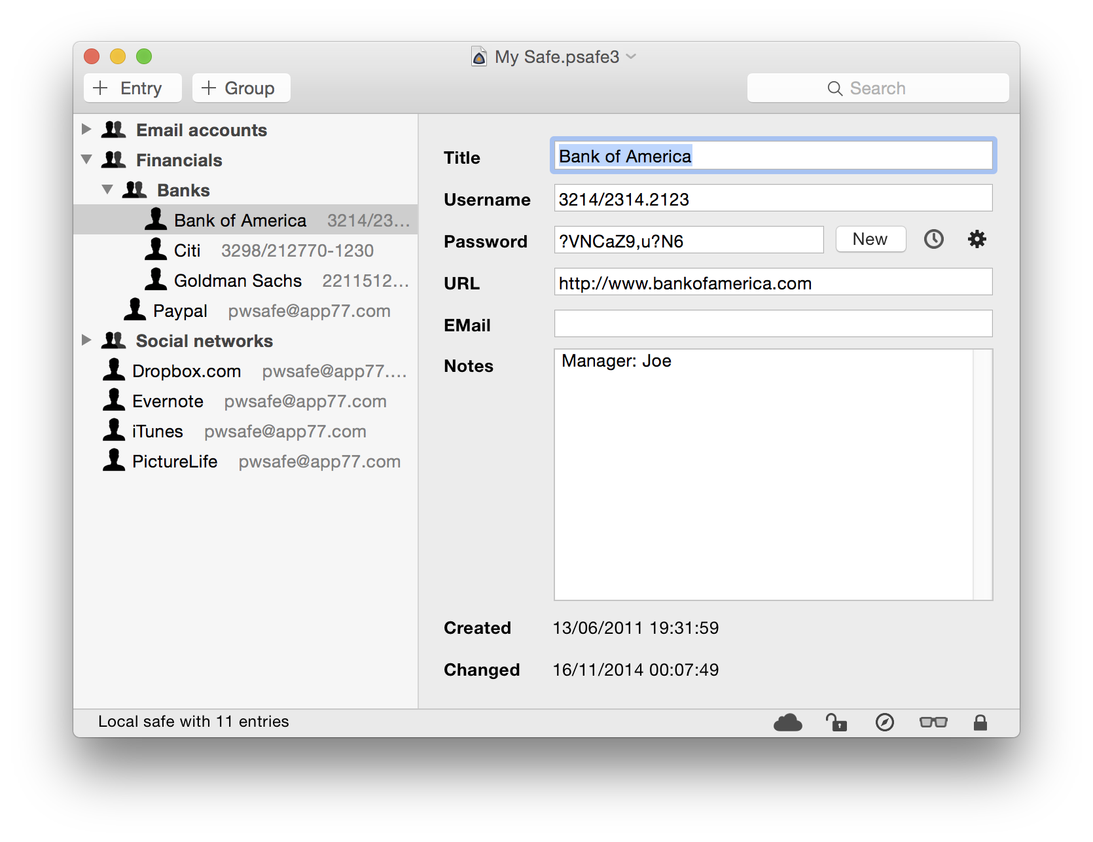Click the document icon beside My Safe.psafe3
Image resolution: width=1093 pixels, height=842 pixels.
479,57
